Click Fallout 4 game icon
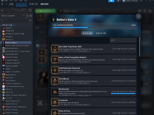The image size is (154, 115). pyautogui.click(x=4, y=89)
